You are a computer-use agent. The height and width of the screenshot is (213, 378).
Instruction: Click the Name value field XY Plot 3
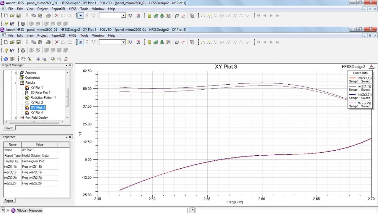(39, 150)
